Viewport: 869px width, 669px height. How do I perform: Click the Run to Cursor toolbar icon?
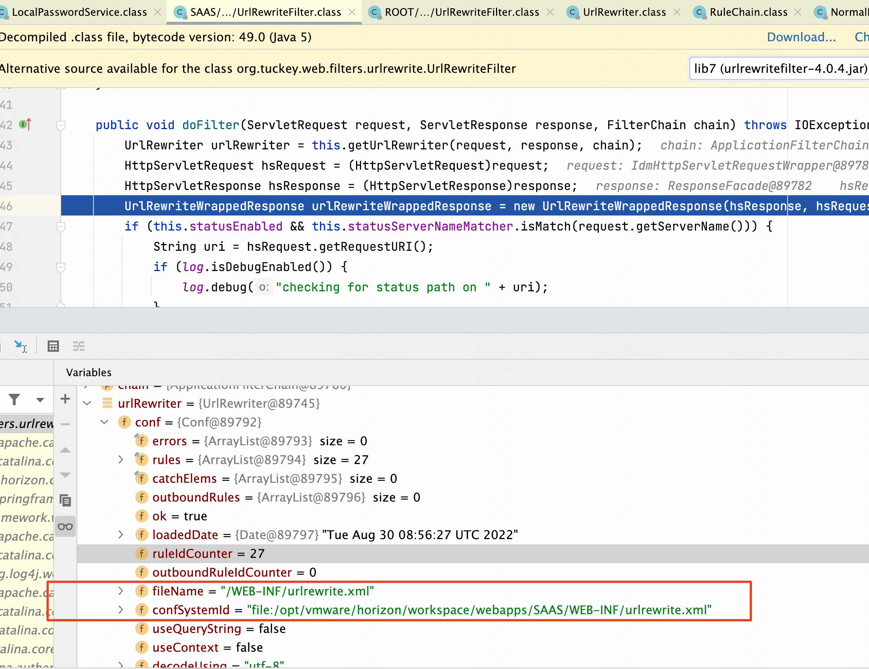[x=20, y=346]
